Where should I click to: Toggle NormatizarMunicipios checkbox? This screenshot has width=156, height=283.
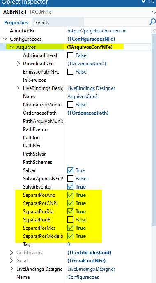click(70, 105)
